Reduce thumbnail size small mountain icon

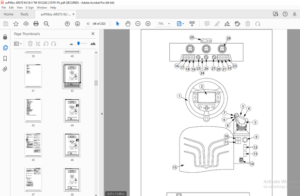coord(71,44)
